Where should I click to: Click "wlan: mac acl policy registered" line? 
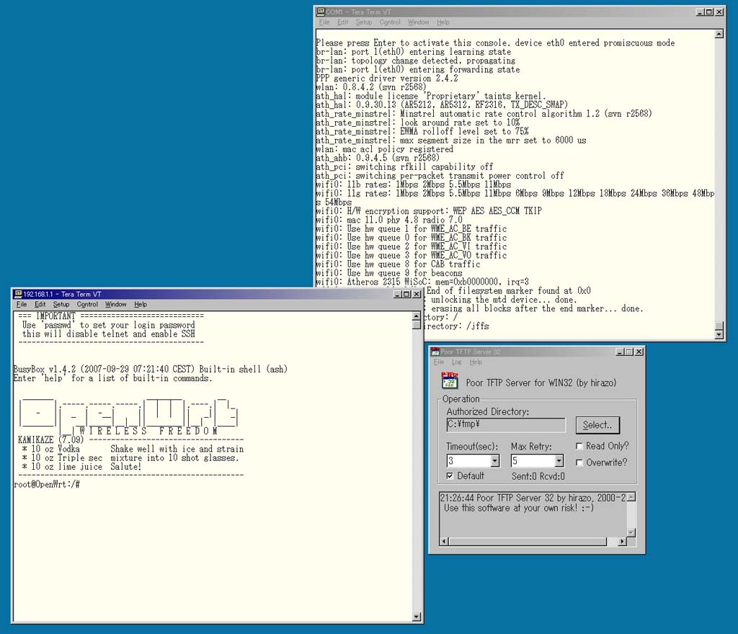[x=385, y=149]
